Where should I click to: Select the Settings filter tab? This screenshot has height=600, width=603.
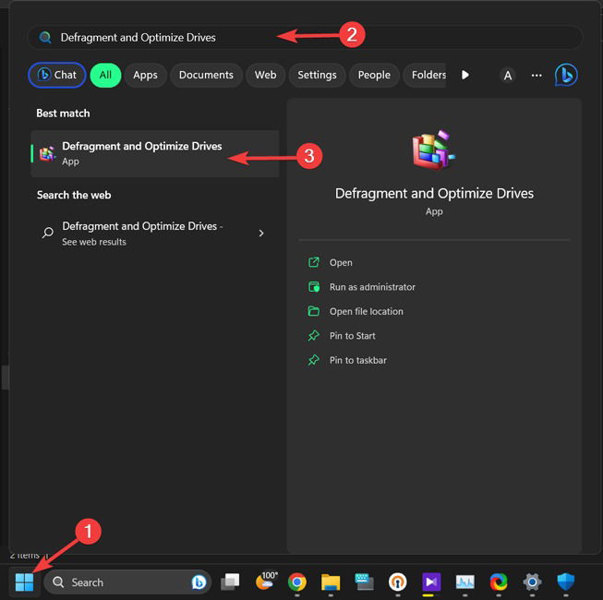point(317,75)
